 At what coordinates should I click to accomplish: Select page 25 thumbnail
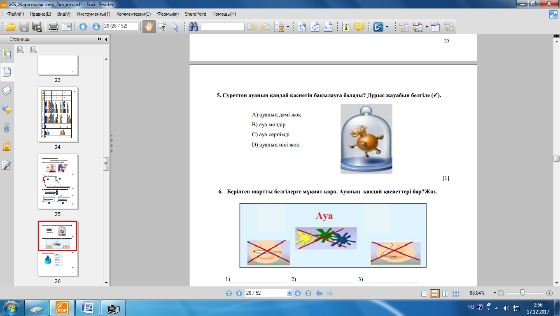click(x=58, y=182)
